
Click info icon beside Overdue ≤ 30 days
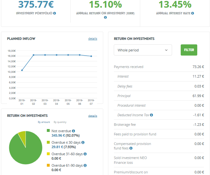(x=83, y=142)
